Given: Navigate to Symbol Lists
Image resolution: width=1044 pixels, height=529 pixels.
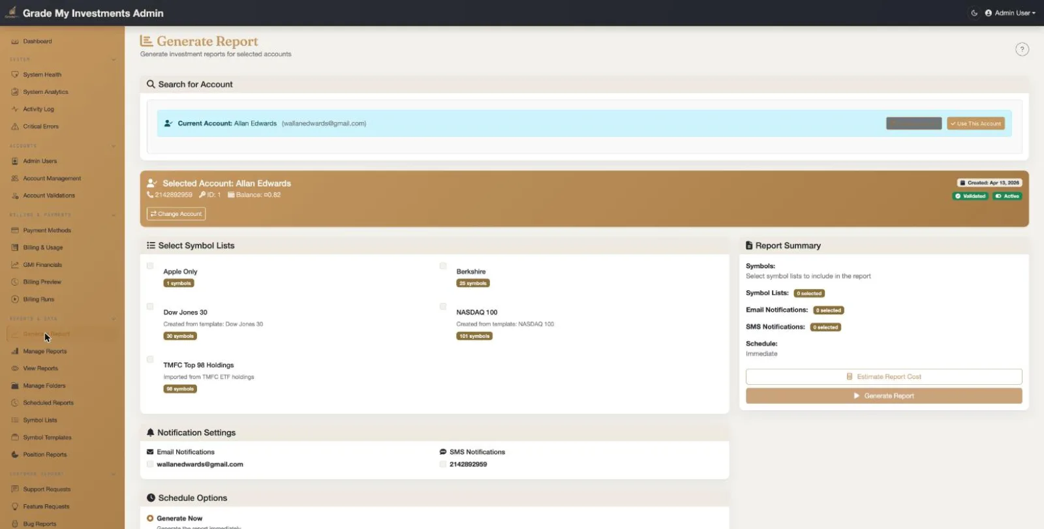Looking at the screenshot, I should (62, 420).
